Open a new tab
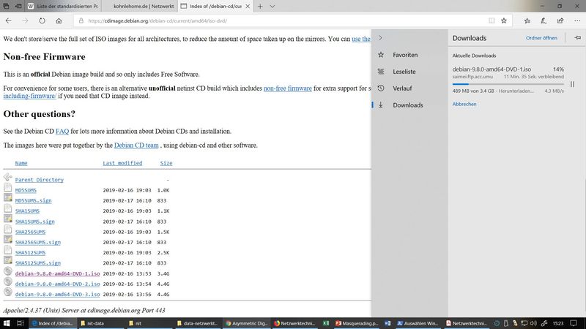Viewport: 586px width, 329px height. coord(260,6)
